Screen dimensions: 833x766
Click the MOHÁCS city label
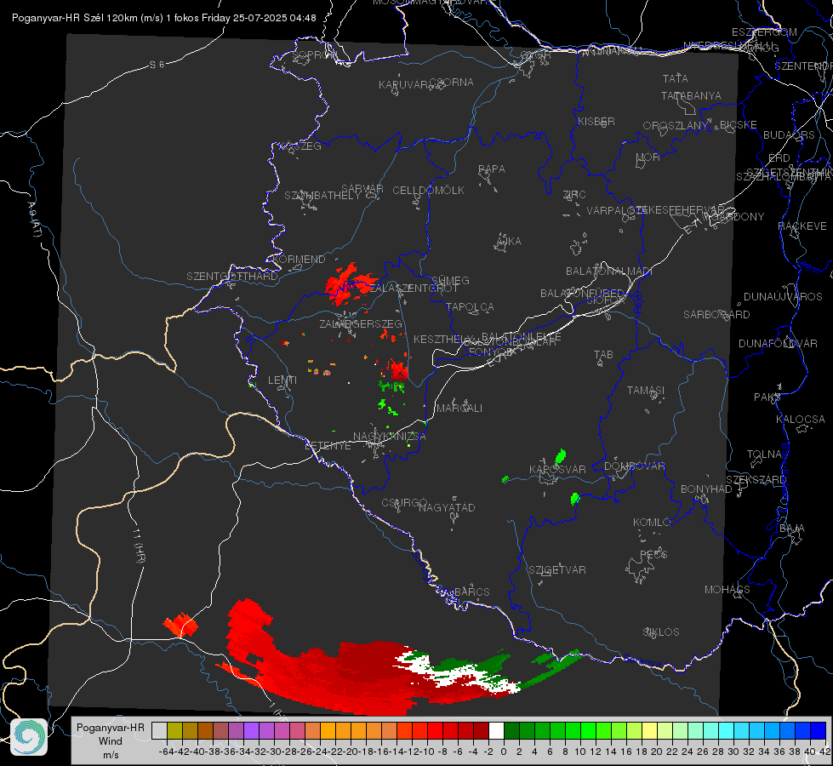pos(727,590)
